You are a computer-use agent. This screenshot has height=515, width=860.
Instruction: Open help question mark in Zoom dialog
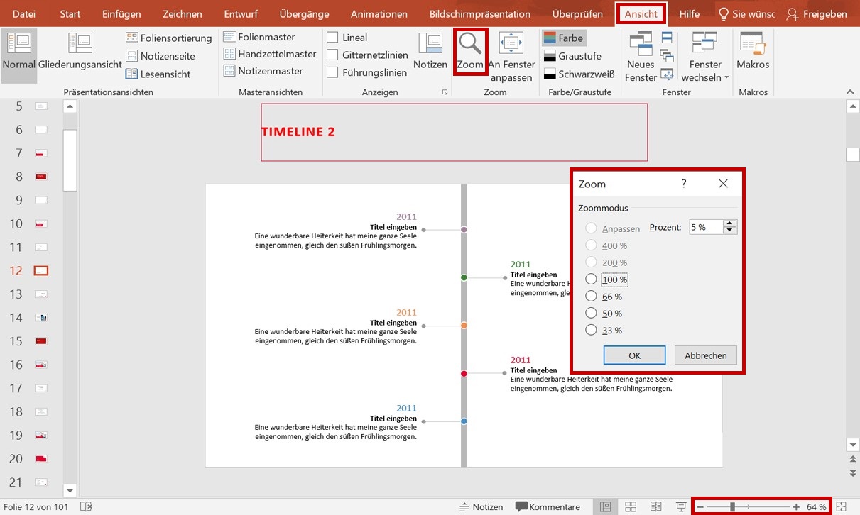684,184
